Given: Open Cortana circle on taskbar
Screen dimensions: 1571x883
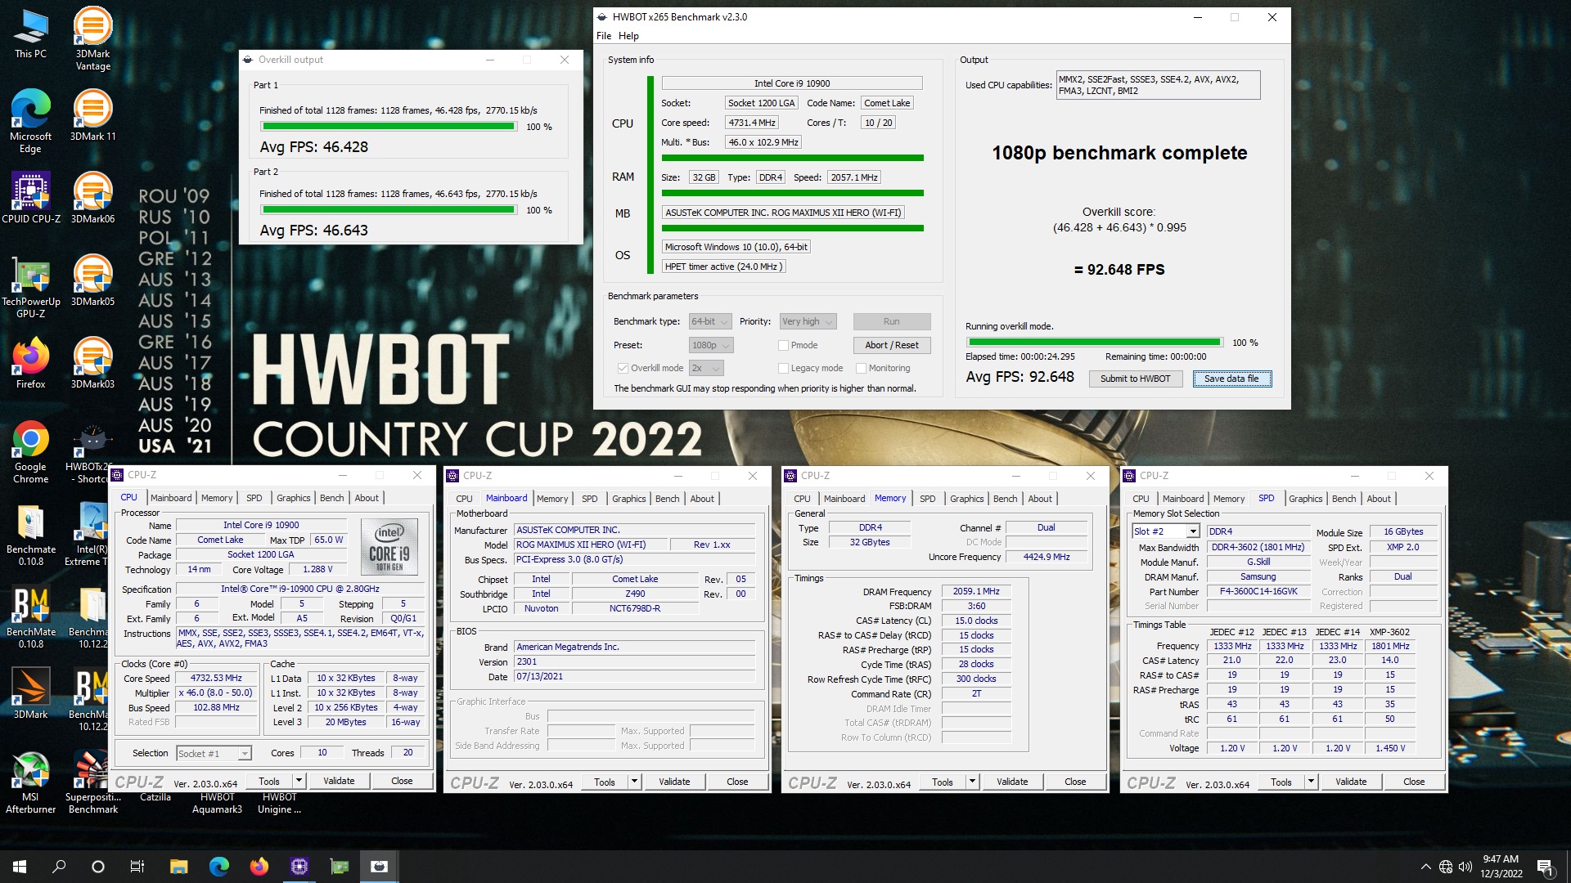Looking at the screenshot, I should click(98, 867).
